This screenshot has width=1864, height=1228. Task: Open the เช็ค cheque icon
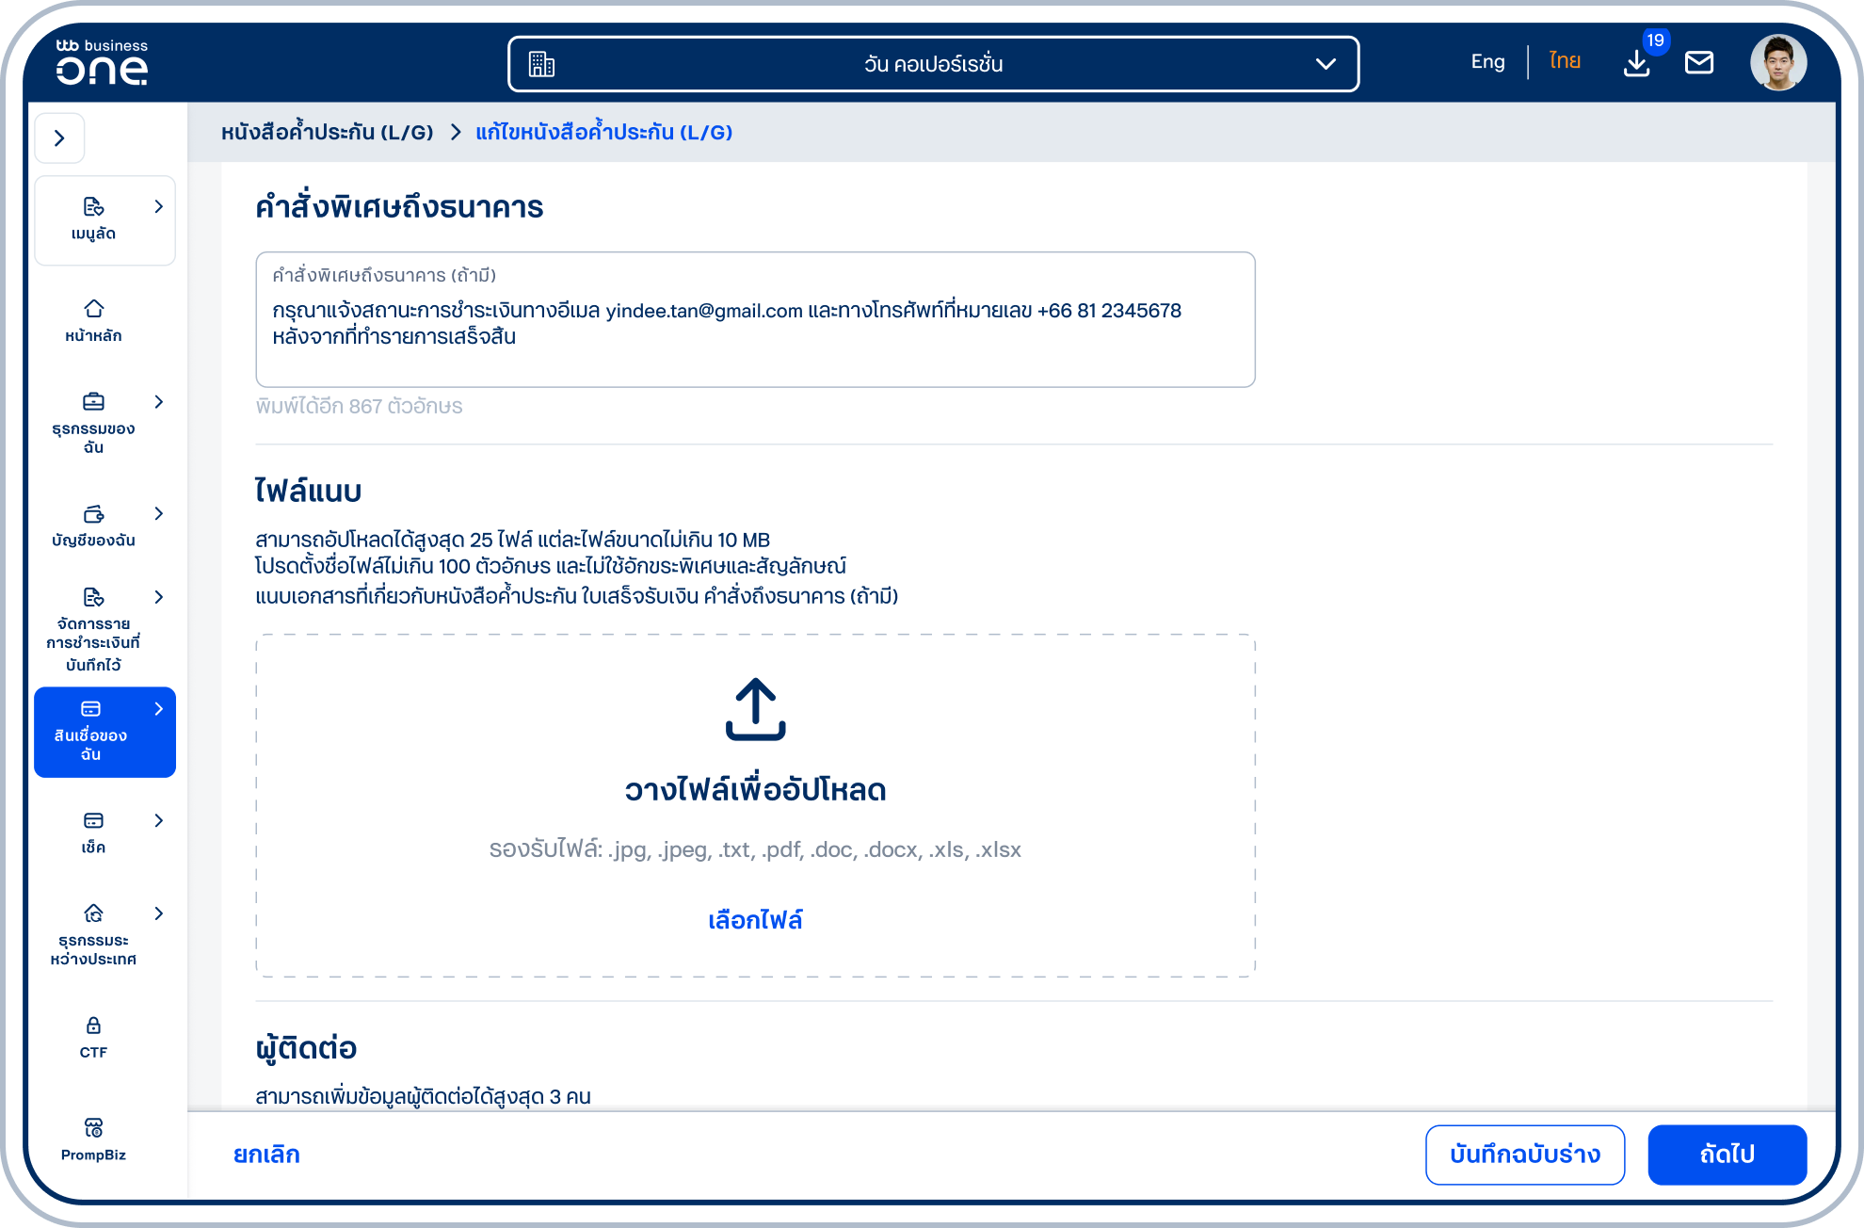[93, 820]
